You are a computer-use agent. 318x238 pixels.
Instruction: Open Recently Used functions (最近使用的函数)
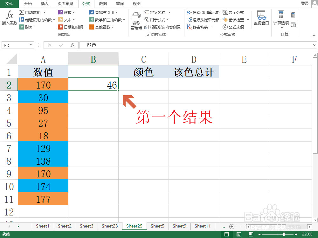click(37, 20)
